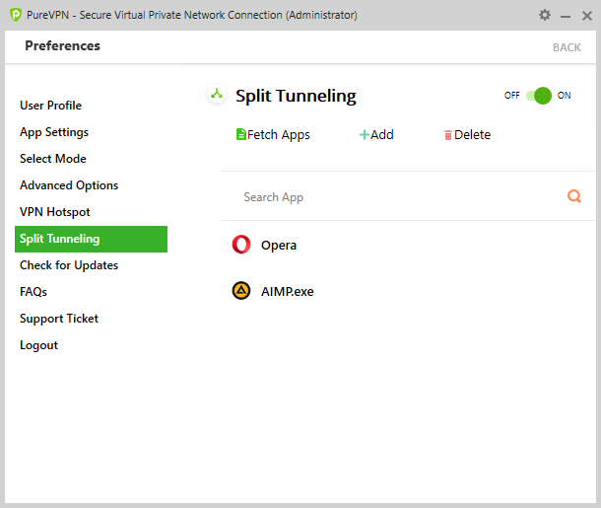Open App Settings section
Image resolution: width=601 pixels, height=508 pixels.
point(54,132)
